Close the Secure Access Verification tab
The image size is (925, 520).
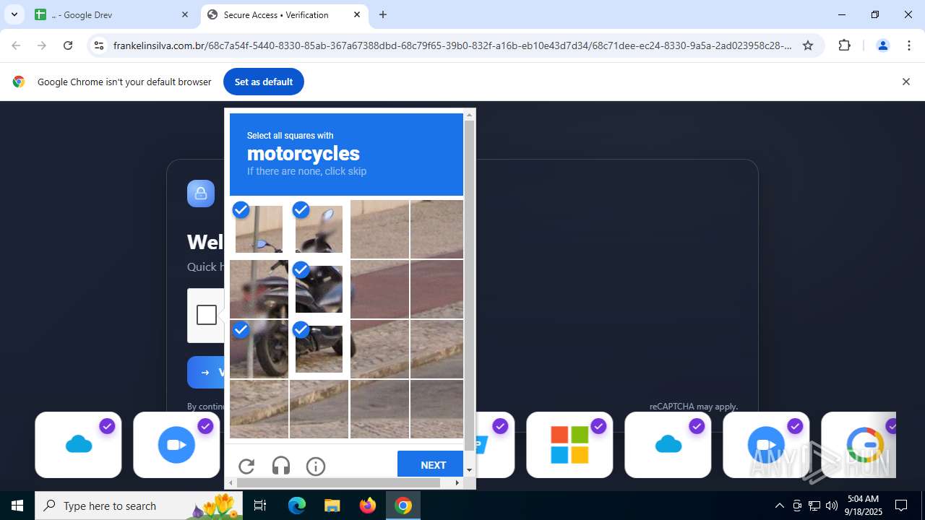(x=357, y=14)
